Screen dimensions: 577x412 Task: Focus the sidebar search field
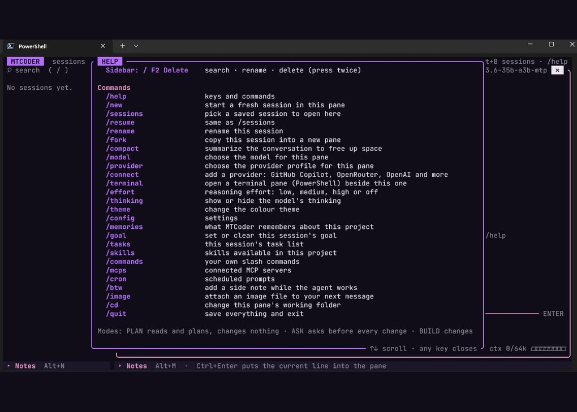(x=38, y=70)
